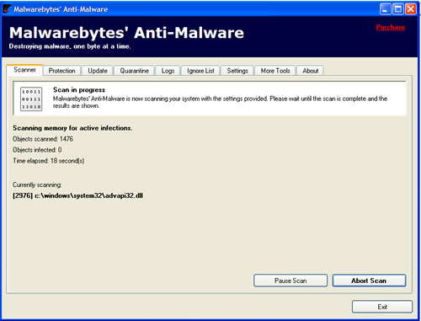Screen dimensions: 421x321
Task: Maximize the Malwarebytes window
Action: 398,9
